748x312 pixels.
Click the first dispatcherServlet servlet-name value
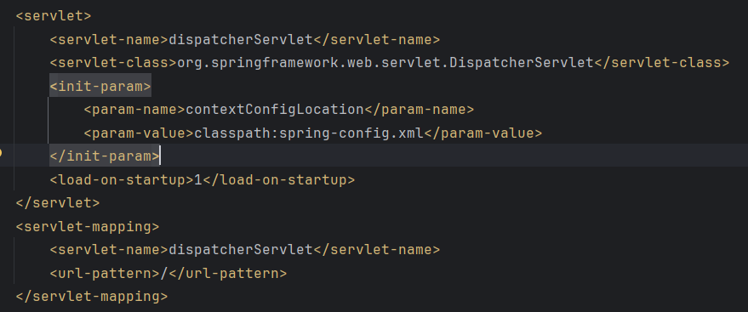click(241, 39)
